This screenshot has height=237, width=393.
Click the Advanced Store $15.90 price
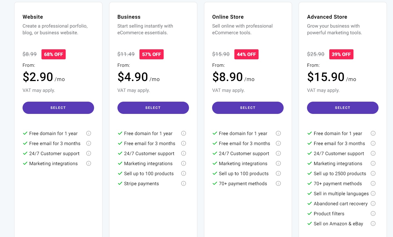[x=326, y=77]
